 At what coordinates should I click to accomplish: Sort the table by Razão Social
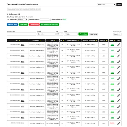(37, 41)
